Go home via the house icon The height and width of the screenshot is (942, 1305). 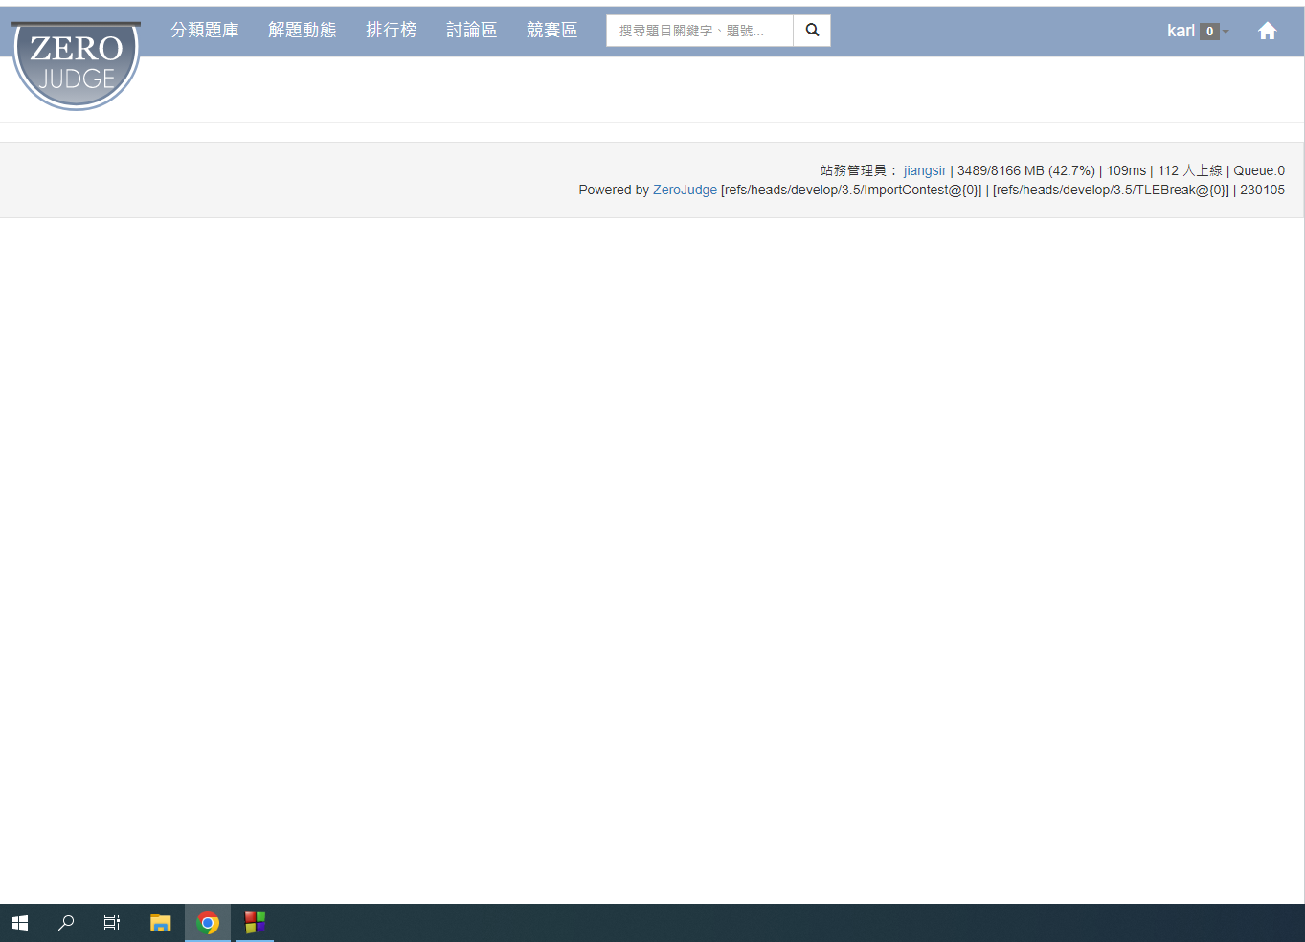[1267, 31]
